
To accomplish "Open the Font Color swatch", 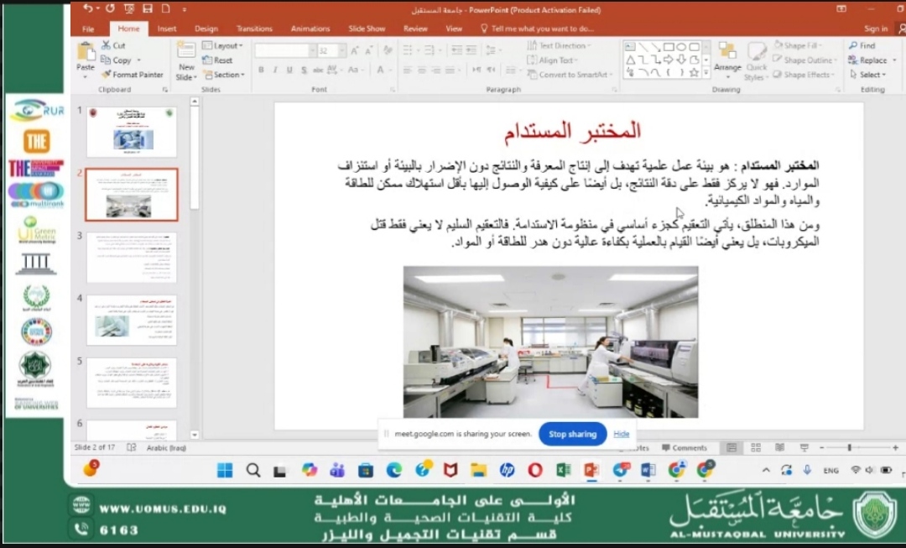I will point(379,70).
